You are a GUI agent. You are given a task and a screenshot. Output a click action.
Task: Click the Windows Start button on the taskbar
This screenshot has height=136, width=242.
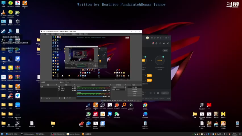coord(2,134)
